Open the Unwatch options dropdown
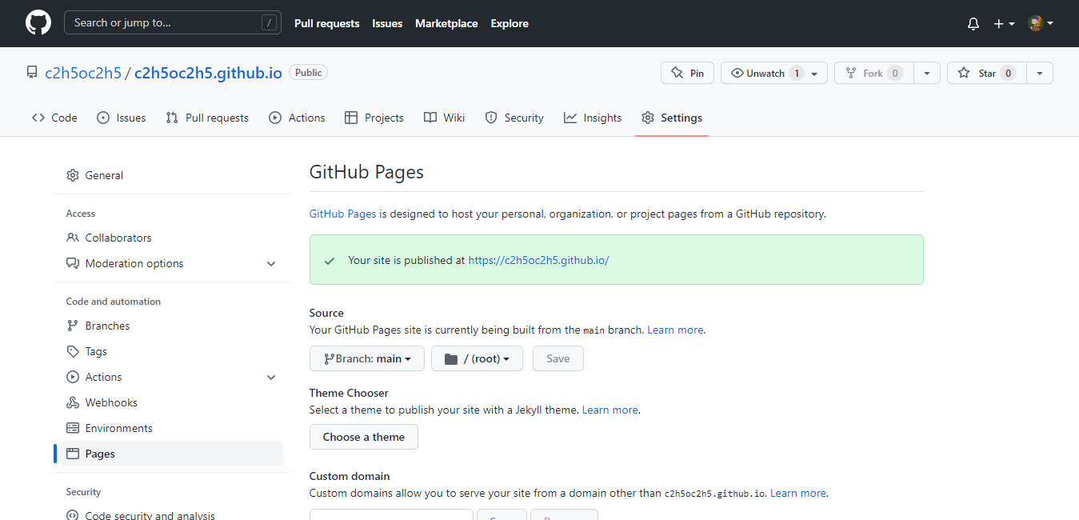This screenshot has width=1079, height=520. coord(814,73)
